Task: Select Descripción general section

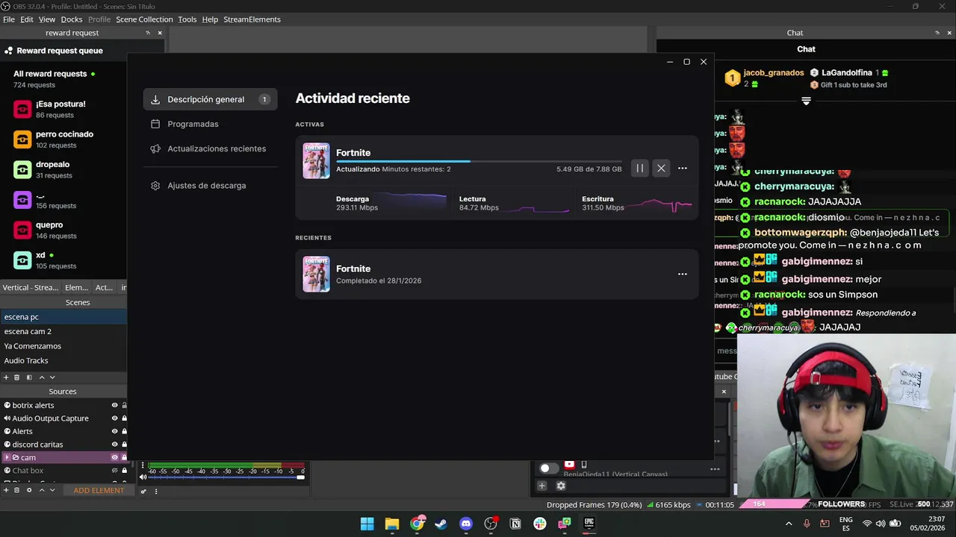Action: coord(210,99)
